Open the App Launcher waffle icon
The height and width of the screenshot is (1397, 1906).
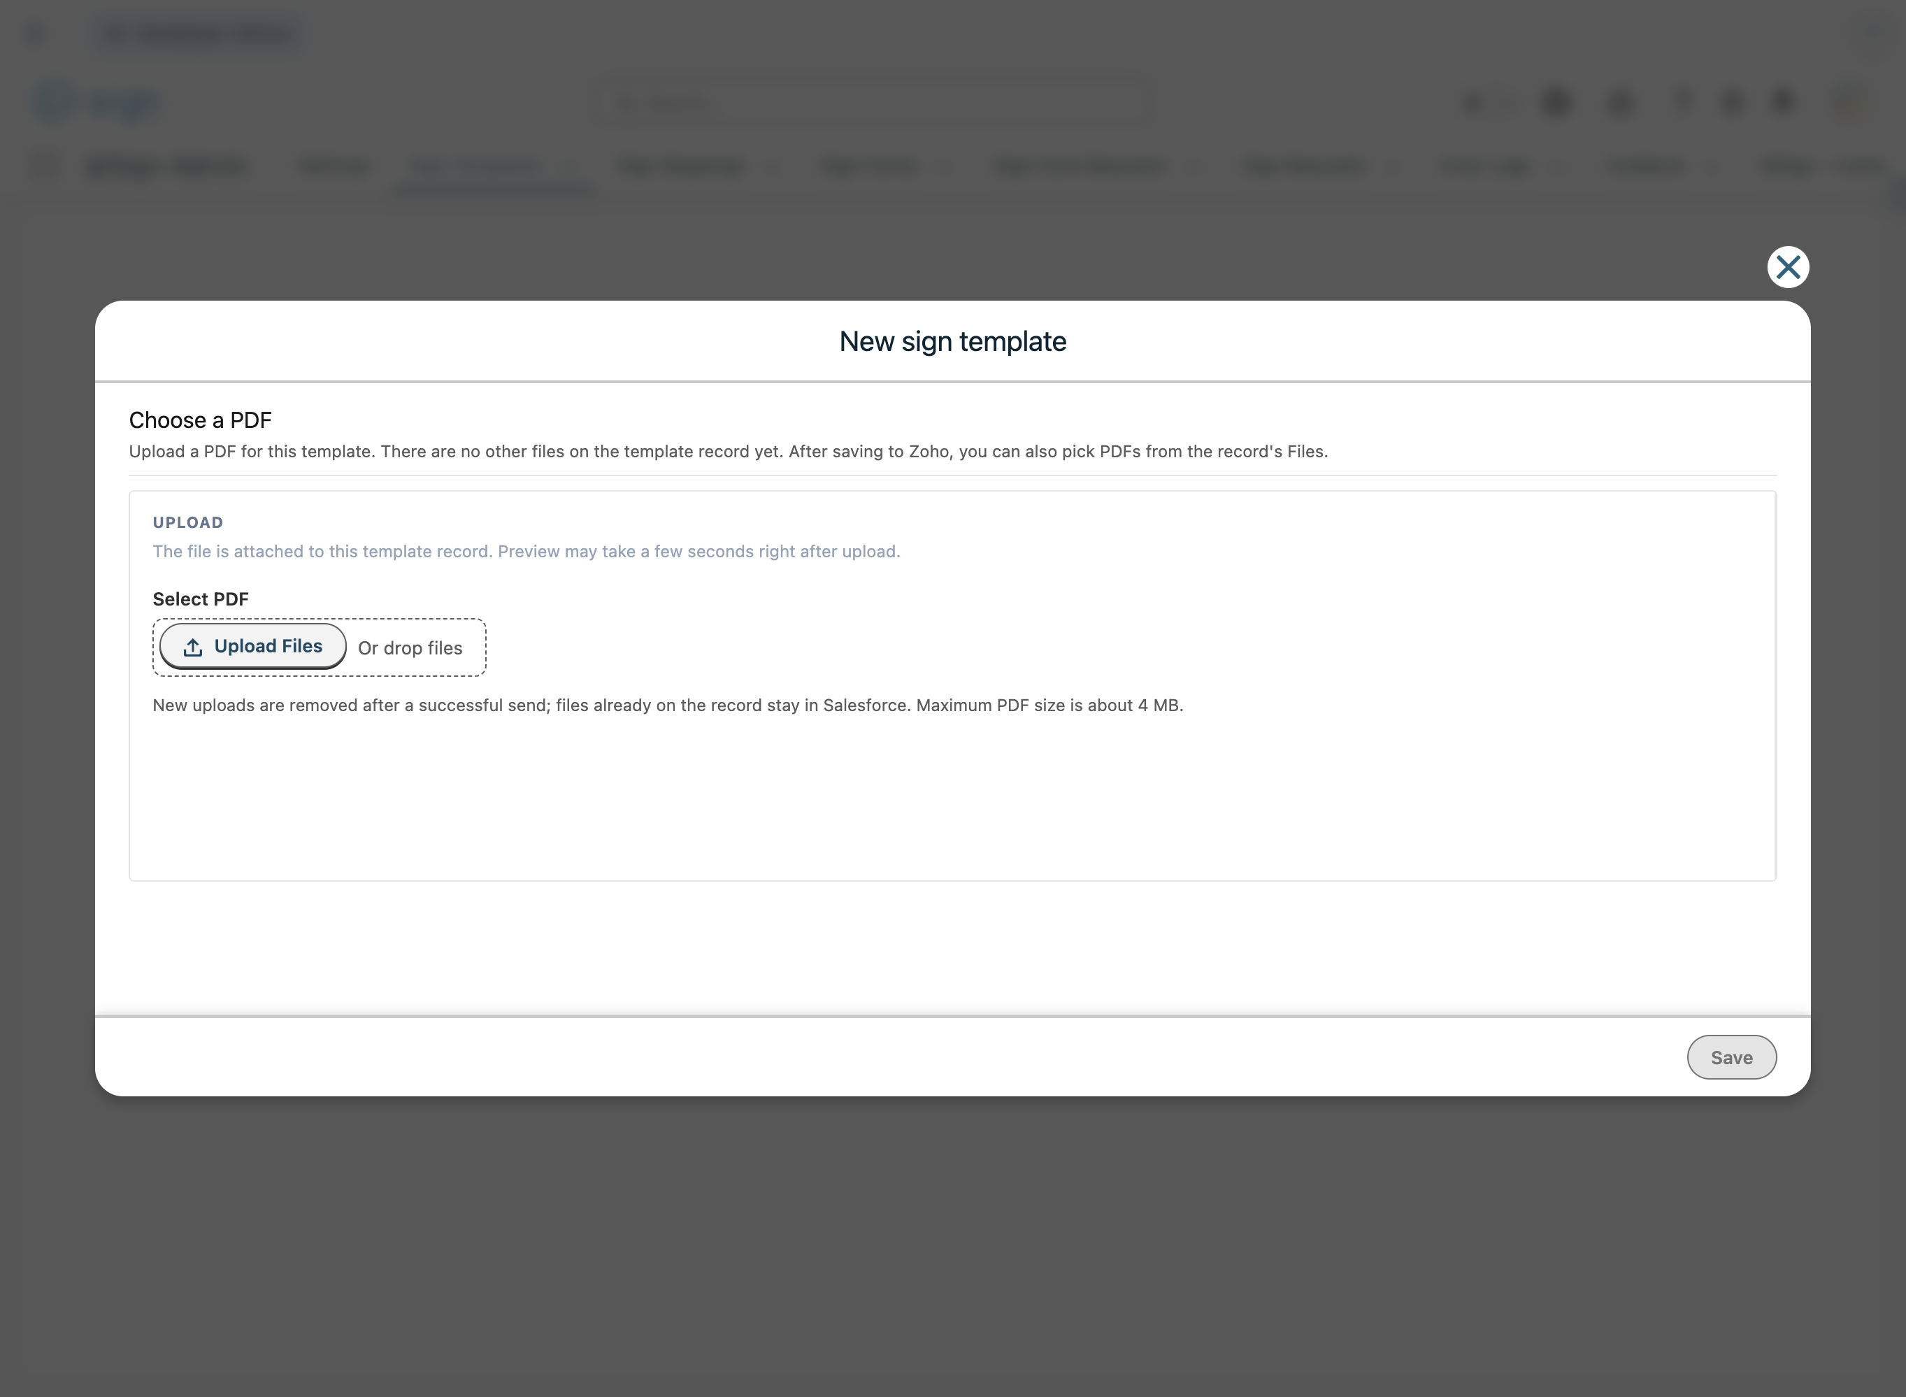(x=45, y=166)
